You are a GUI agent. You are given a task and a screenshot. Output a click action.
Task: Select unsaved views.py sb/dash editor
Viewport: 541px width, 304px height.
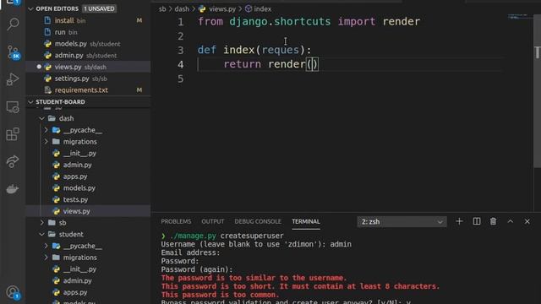[x=88, y=67]
